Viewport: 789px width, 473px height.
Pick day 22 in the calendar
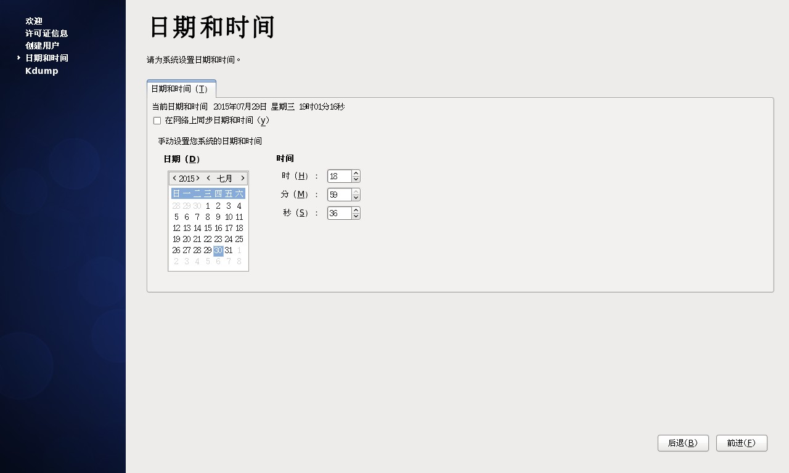click(208, 239)
